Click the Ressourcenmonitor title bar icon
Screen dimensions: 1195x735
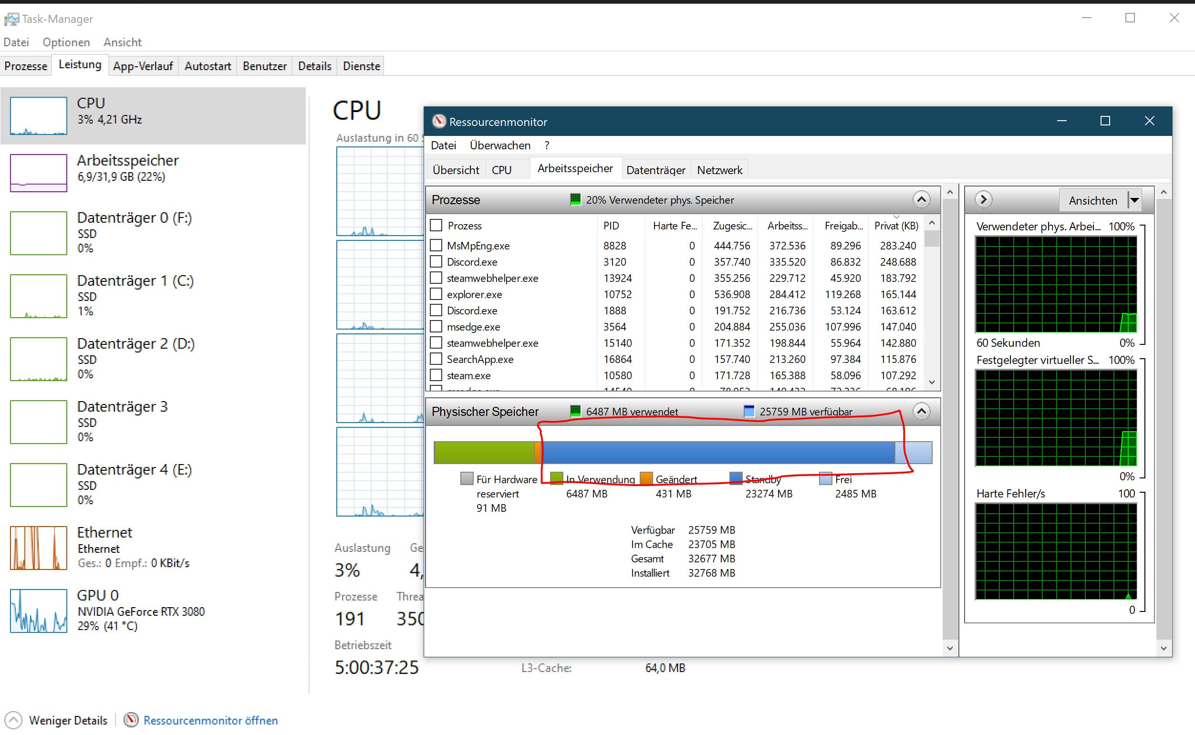click(439, 122)
